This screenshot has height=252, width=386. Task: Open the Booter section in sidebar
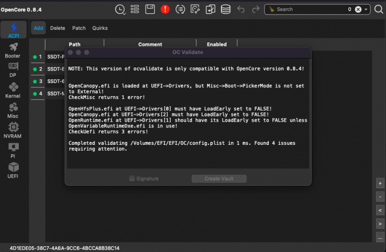(x=13, y=50)
